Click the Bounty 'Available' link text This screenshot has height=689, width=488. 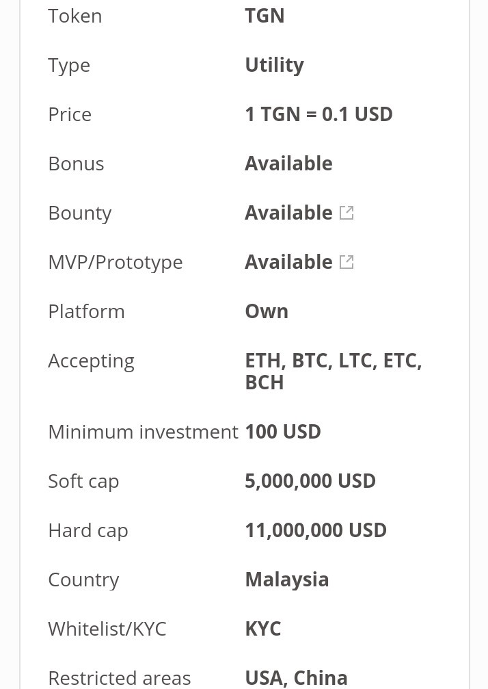click(288, 213)
